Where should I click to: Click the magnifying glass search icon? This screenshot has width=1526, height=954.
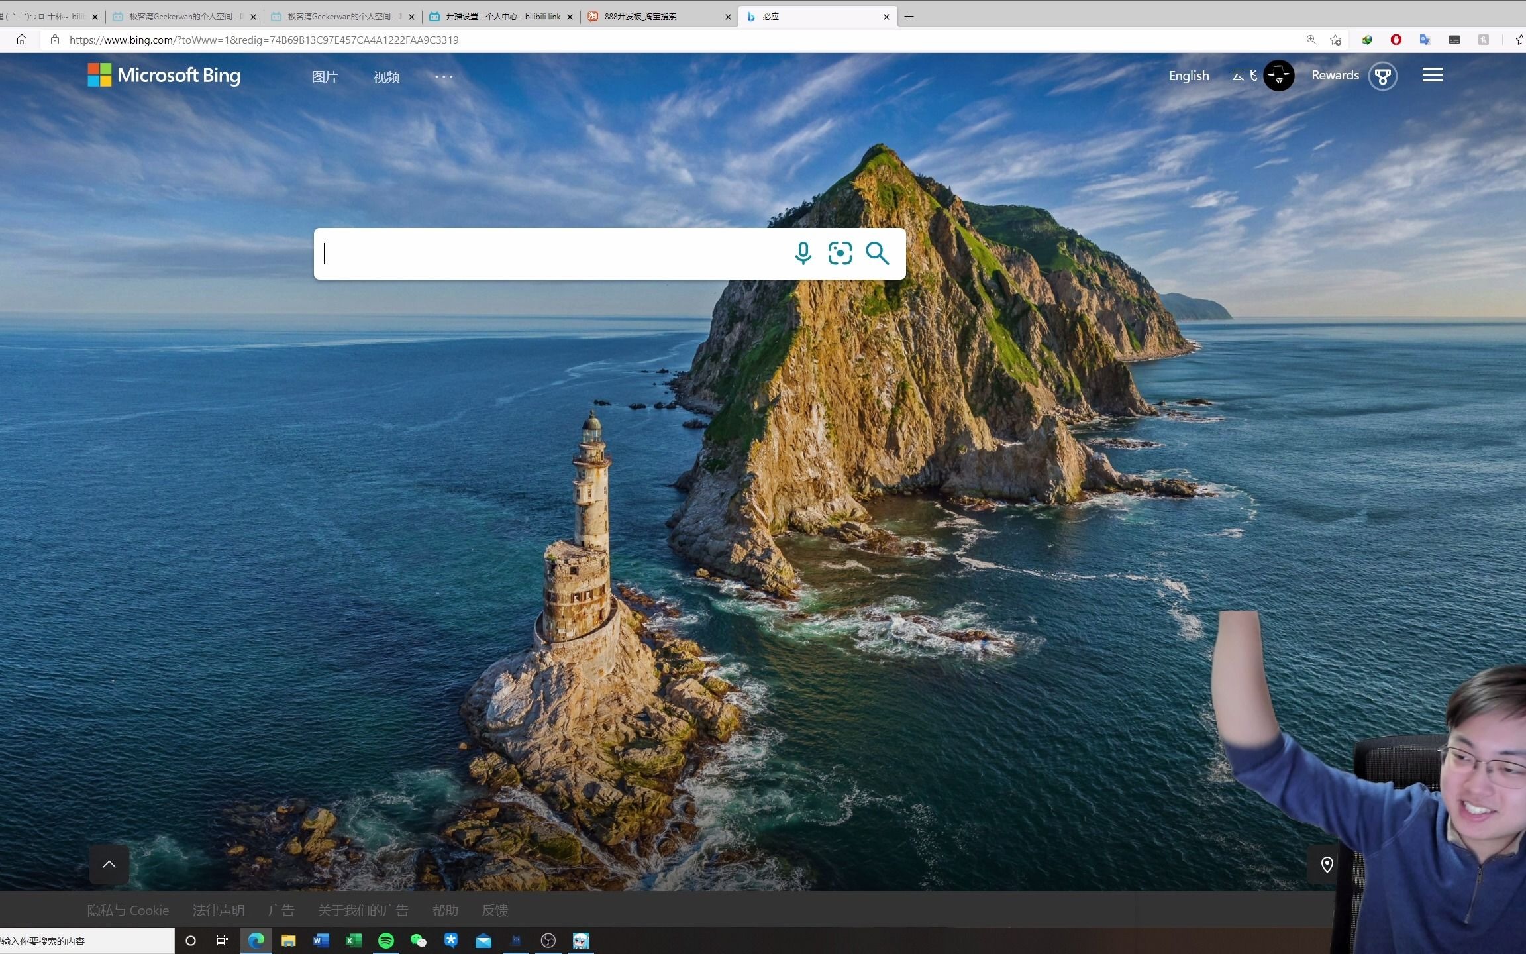877,253
